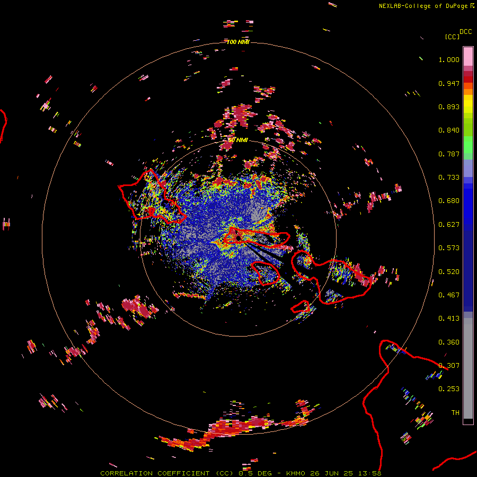The image size is (477, 477).
Task: Click the DCC label above the color scale
Action: [x=466, y=32]
